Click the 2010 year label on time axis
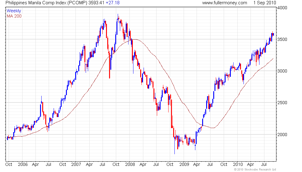 (238, 165)
